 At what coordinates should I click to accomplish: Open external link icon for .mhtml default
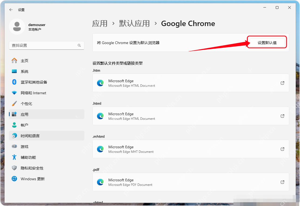click(x=282, y=149)
